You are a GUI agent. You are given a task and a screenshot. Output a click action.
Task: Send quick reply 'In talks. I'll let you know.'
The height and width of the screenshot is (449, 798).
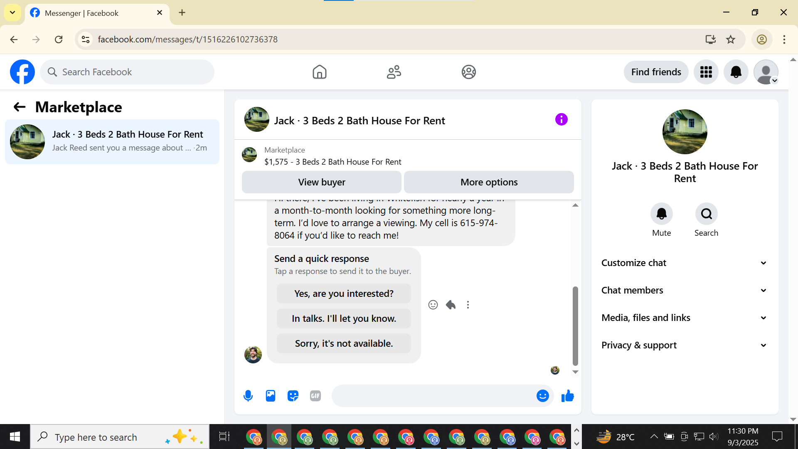pyautogui.click(x=344, y=318)
